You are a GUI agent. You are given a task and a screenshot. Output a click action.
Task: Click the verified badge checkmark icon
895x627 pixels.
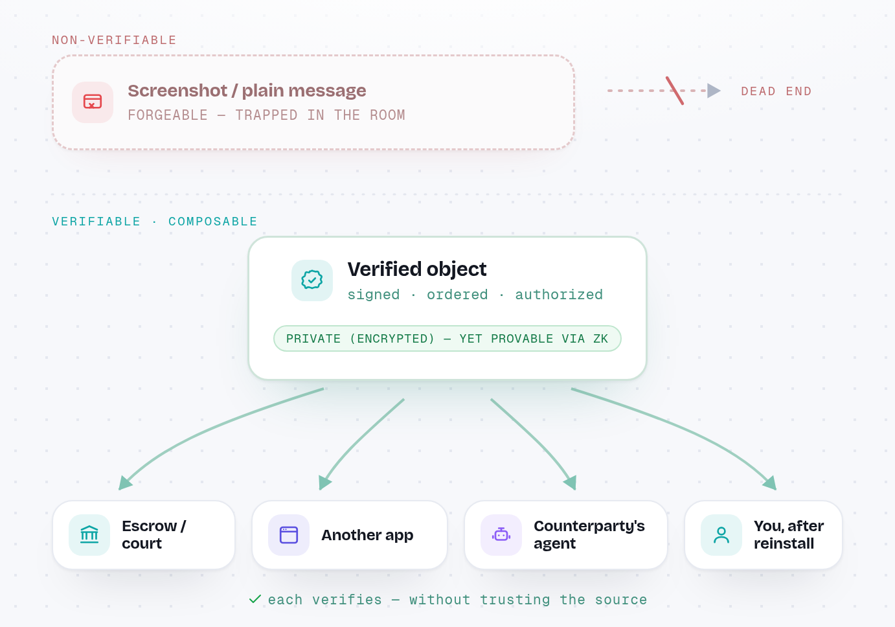coord(312,280)
